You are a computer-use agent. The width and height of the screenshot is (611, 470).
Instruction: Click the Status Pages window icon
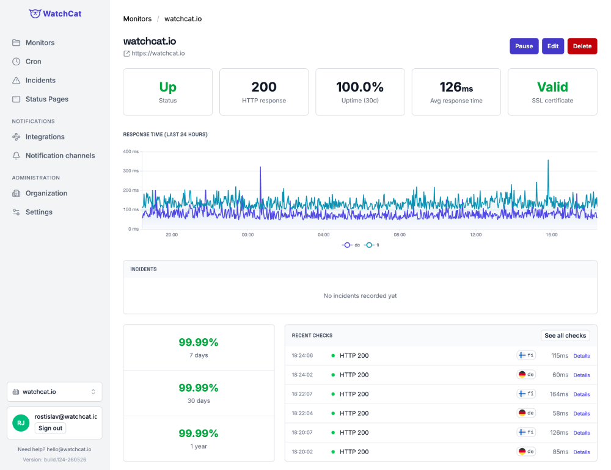pos(16,99)
